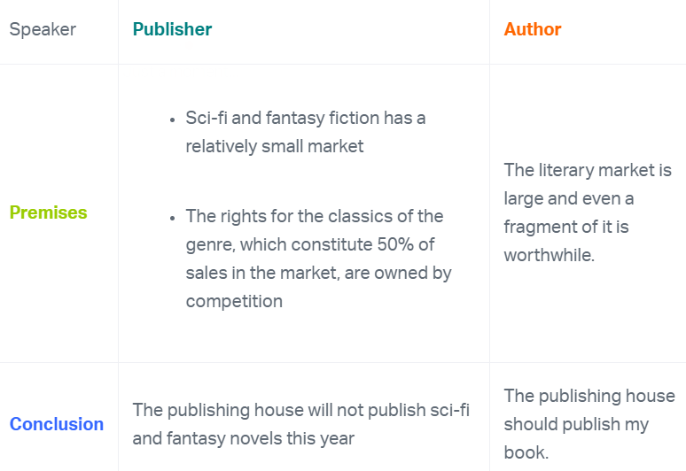Image resolution: width=686 pixels, height=471 pixels.
Task: Click 'The rights for the classics' line
Action: pos(315,216)
